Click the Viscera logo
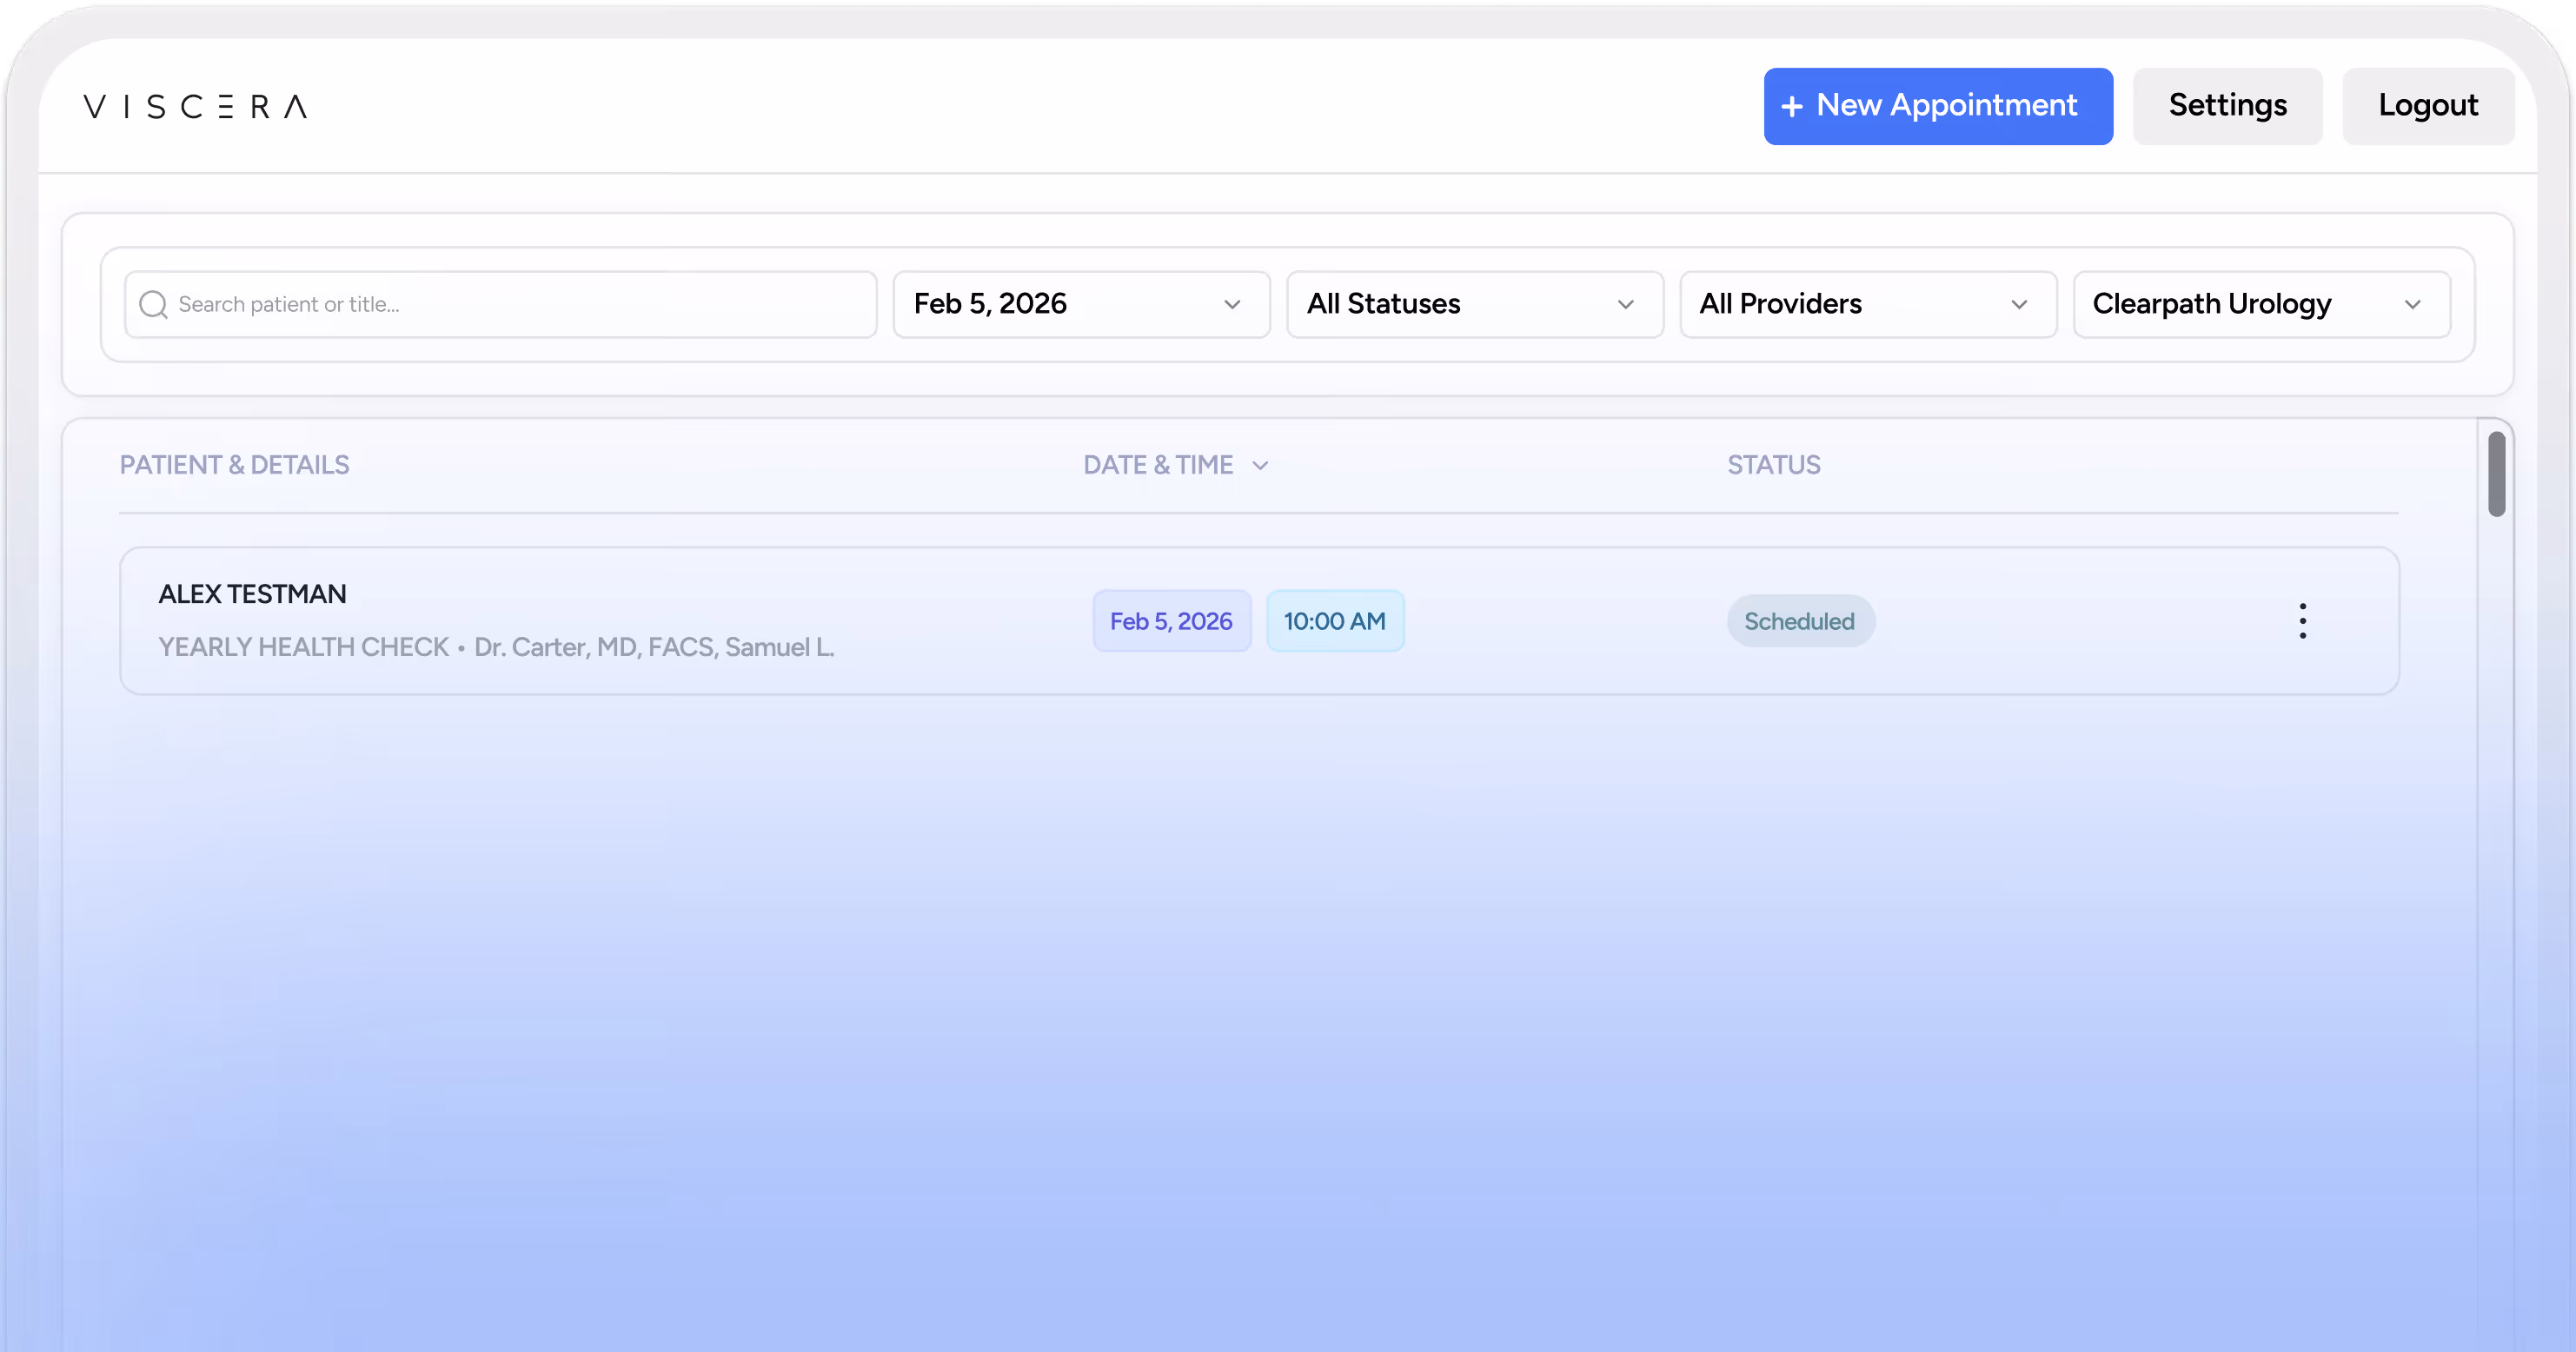 click(195, 106)
